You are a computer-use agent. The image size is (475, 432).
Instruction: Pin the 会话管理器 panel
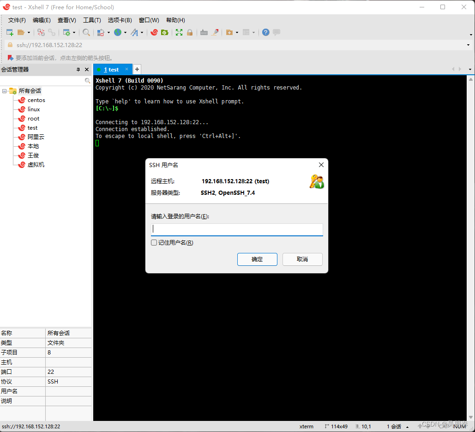coord(78,70)
